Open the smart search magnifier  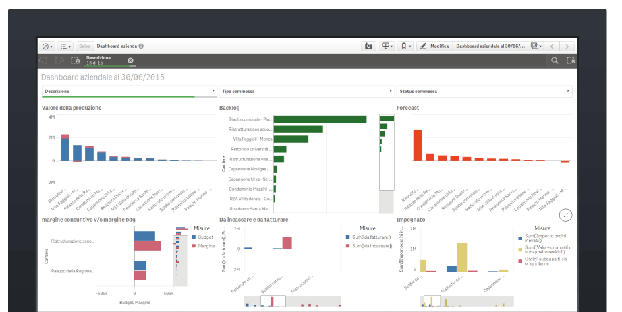(555, 60)
